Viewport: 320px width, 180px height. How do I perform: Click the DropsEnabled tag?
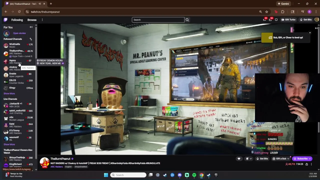[81, 167]
